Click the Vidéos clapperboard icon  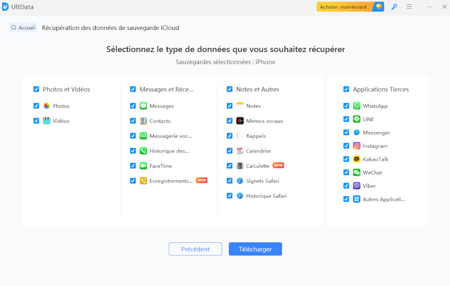coord(46,120)
